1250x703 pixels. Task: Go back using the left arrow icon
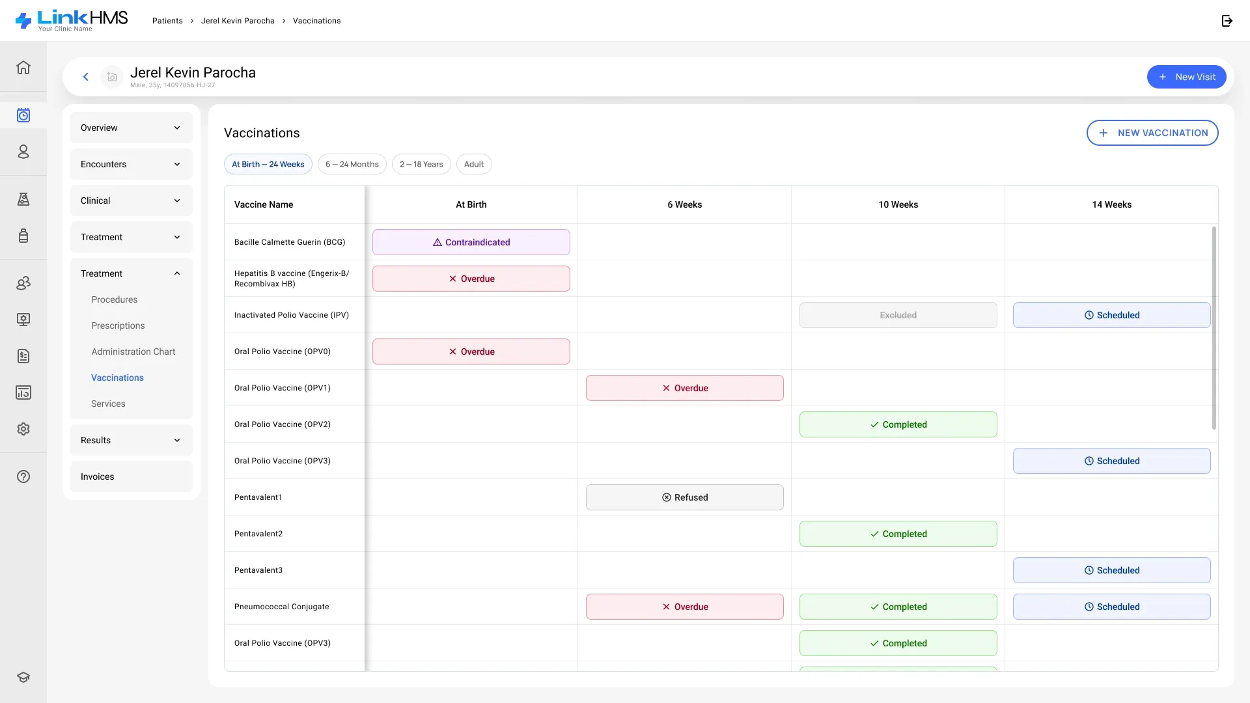pyautogui.click(x=85, y=77)
